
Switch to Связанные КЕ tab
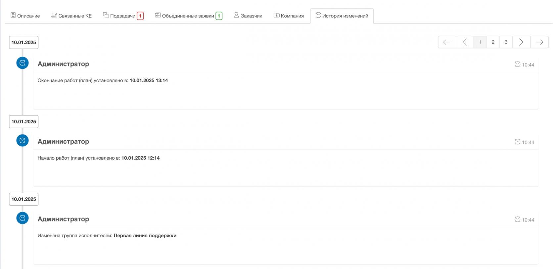[71, 16]
